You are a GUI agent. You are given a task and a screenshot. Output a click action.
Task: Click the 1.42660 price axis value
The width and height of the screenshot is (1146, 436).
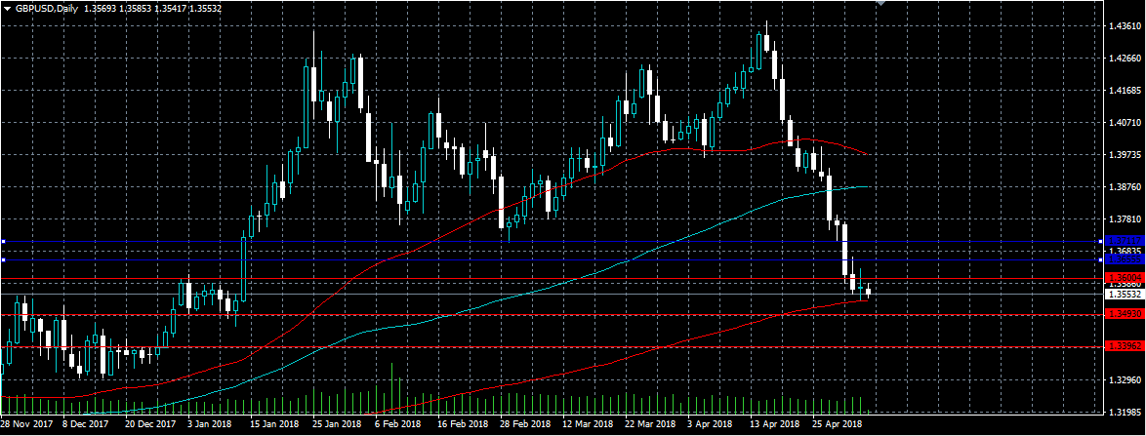pyautogui.click(x=1124, y=58)
